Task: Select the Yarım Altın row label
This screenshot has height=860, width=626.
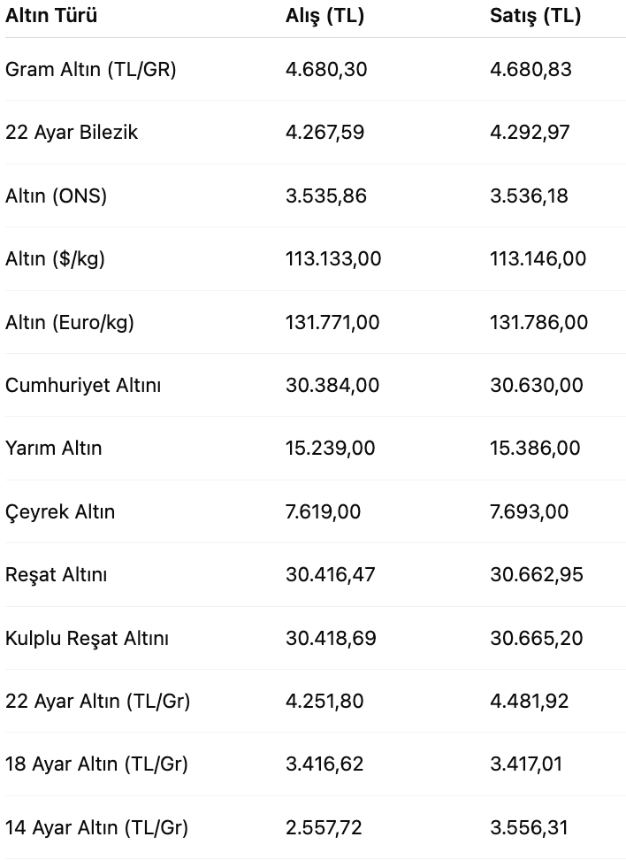Action: tap(53, 448)
